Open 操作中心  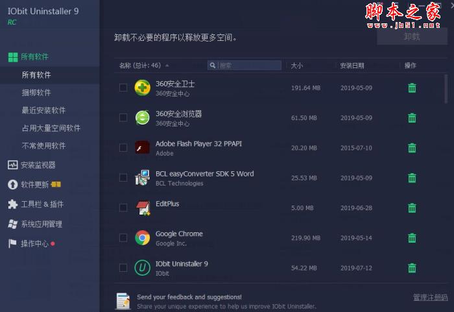[x=34, y=244]
